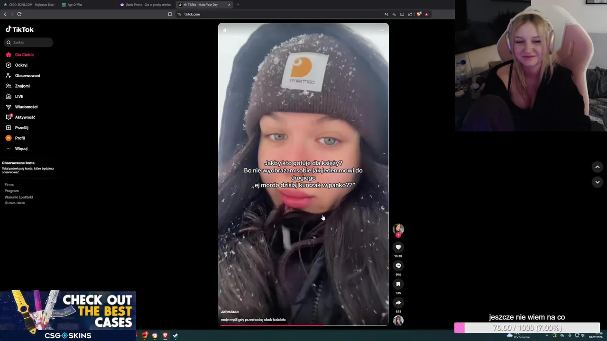
Task: Close the TikTok browser tab
Action: (229, 5)
